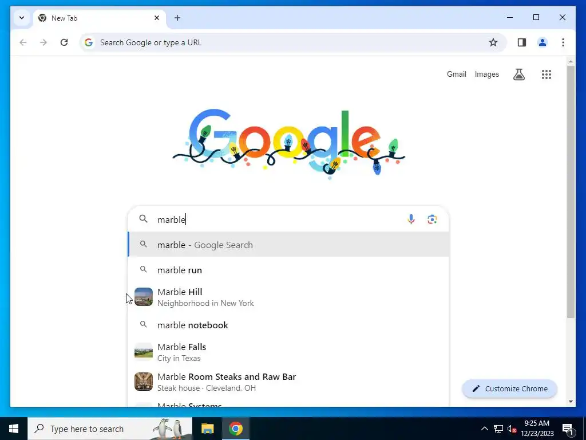Open the Chrome side panel
The width and height of the screenshot is (586, 440).
[522, 42]
